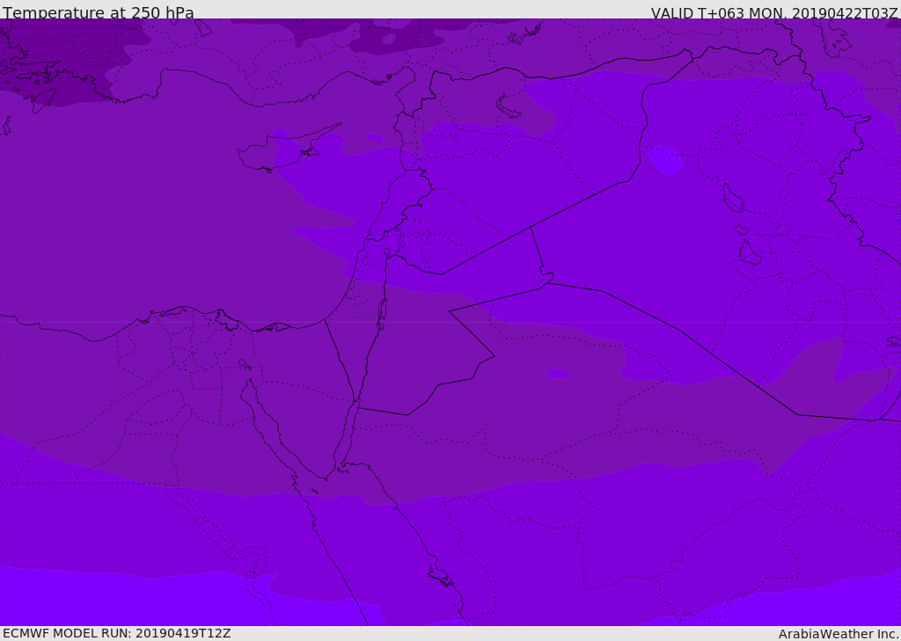
Task: Click the 'ArabiaWeather Inc.' credit text
Action: [839, 634]
